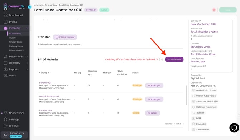Click Inventory in breadcrumb

38,5
